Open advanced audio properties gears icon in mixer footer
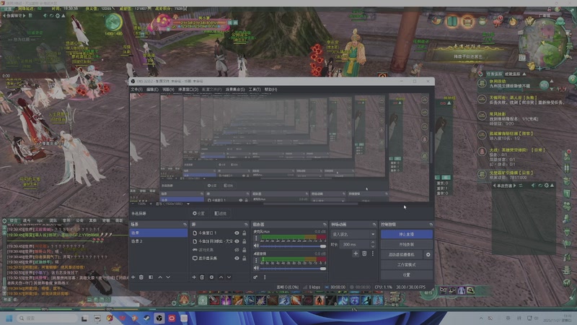This screenshot has height=325, width=577. pyautogui.click(x=255, y=277)
